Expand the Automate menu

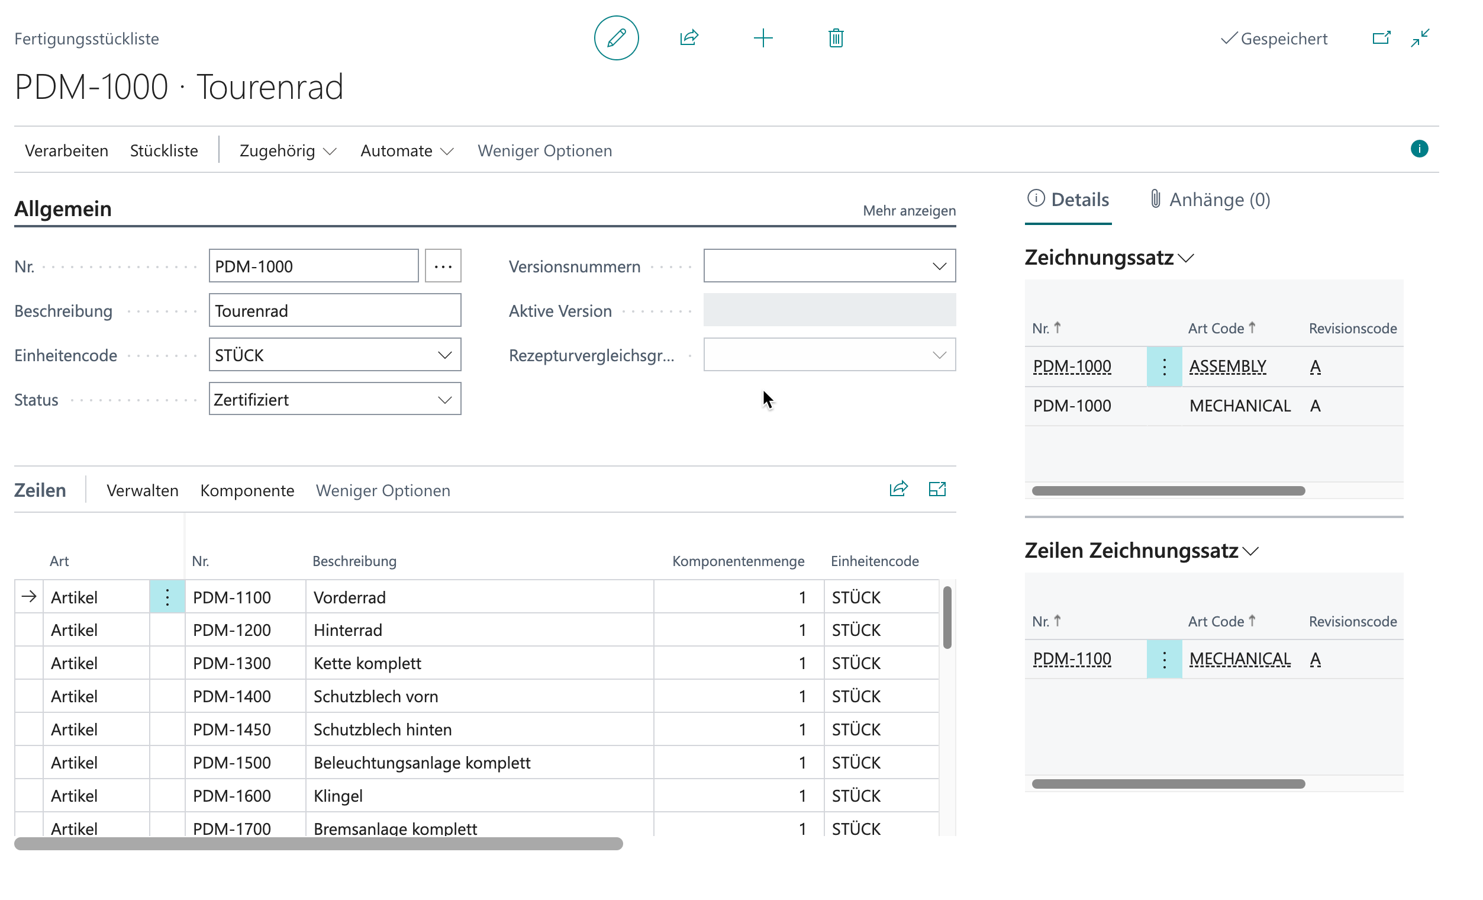click(407, 150)
